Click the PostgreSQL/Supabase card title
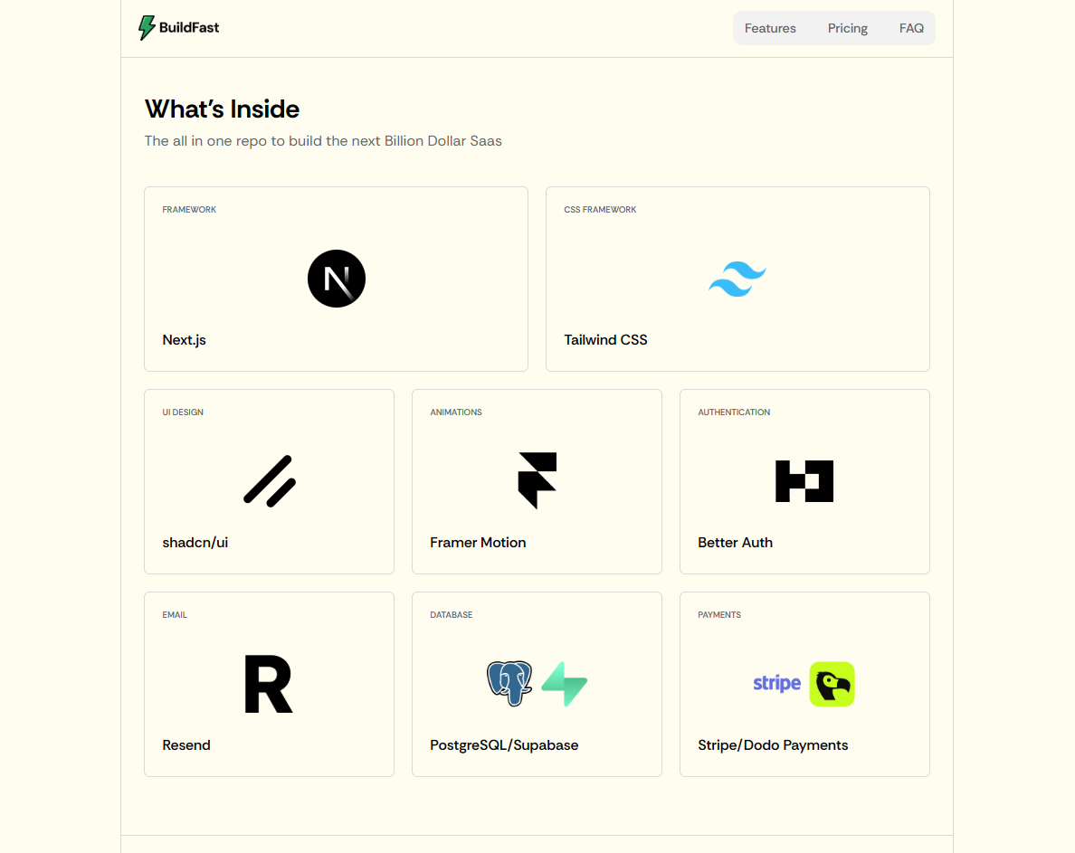Viewport: 1075px width, 853px height. pos(504,745)
